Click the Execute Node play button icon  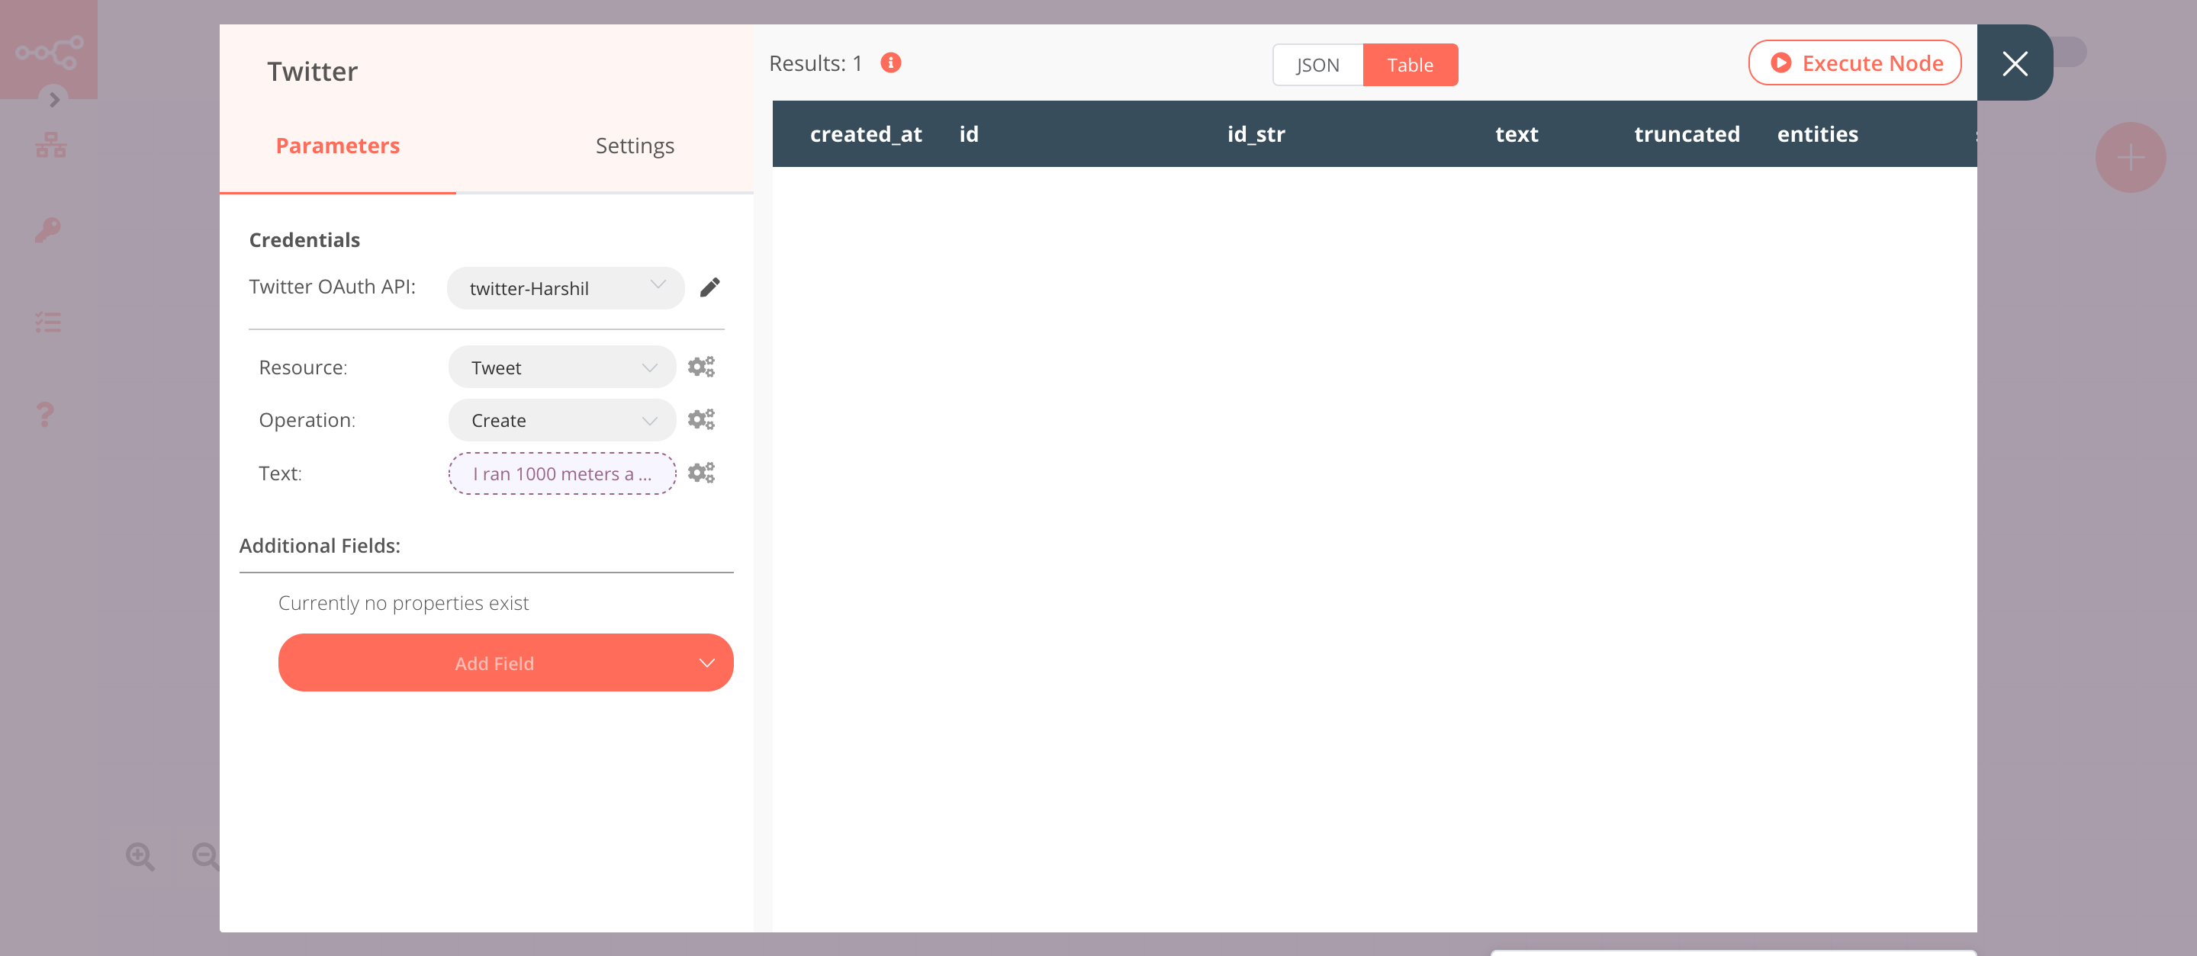[1780, 63]
